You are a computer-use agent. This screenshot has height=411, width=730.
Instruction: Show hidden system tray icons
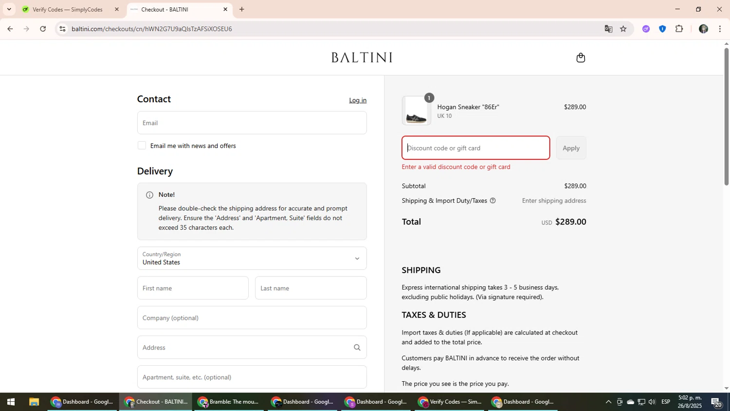point(608,402)
